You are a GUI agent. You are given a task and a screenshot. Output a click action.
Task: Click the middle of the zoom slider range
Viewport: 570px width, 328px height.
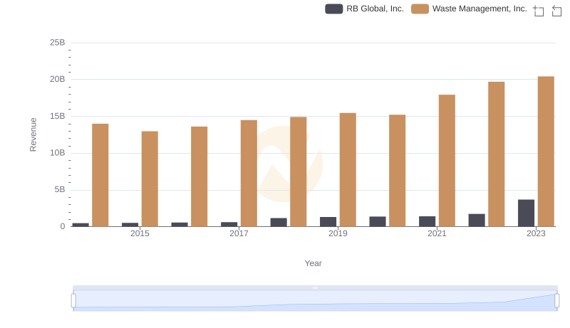point(315,301)
